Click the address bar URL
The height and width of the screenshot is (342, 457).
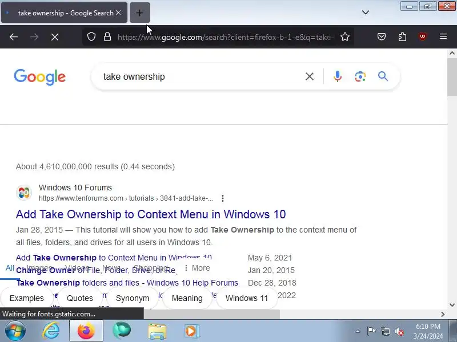225,37
